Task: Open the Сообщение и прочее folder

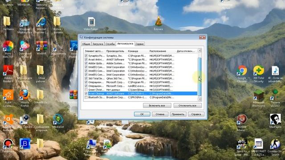Action: [41, 123]
